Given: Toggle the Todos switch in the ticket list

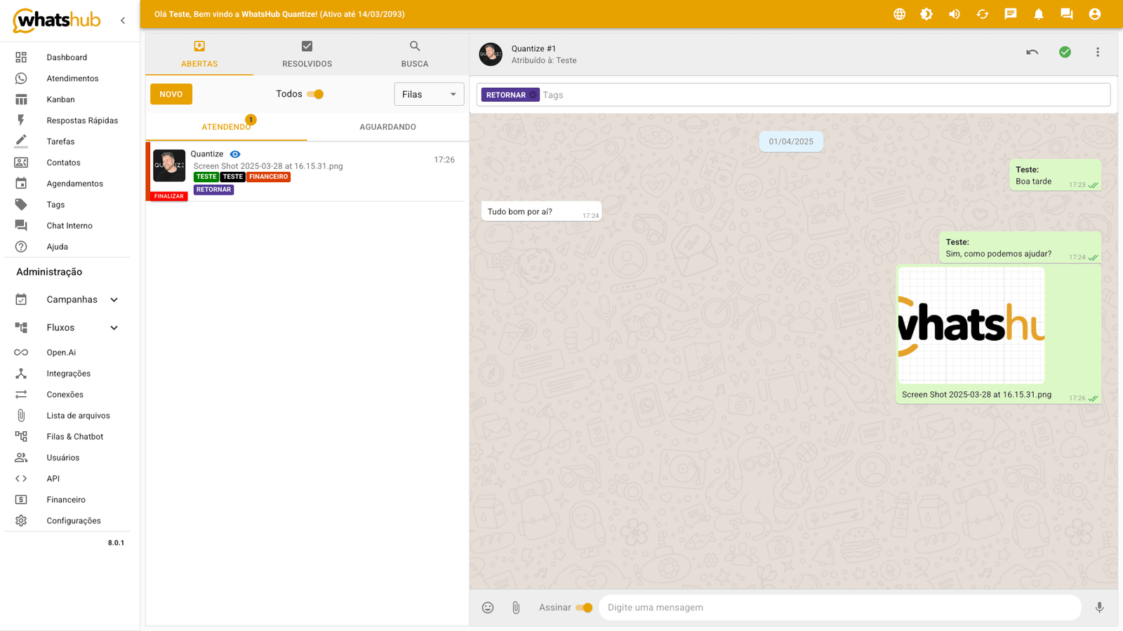Looking at the screenshot, I should tap(316, 93).
